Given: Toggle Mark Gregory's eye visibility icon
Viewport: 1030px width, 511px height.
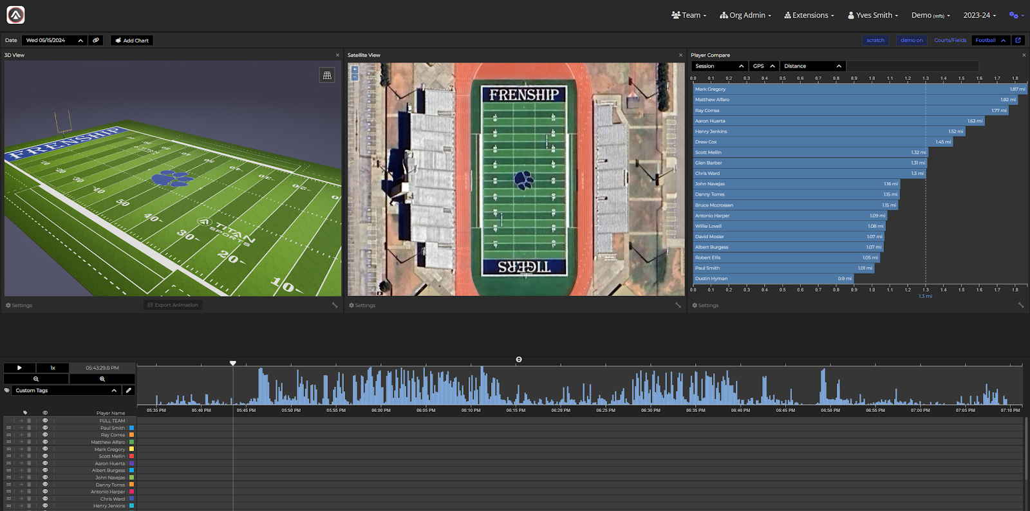Looking at the screenshot, I should tap(45, 449).
